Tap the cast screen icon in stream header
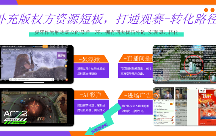The height and width of the screenshot is (136, 216). pyautogui.click(x=58, y=46)
